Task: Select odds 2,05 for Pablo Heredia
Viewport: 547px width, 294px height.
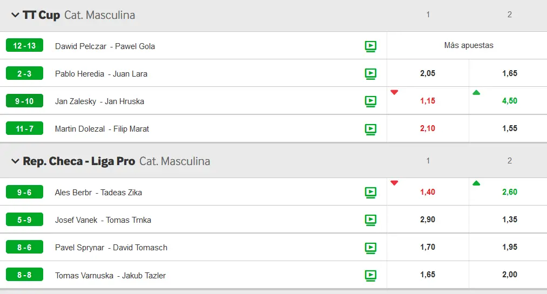Action: [428, 73]
